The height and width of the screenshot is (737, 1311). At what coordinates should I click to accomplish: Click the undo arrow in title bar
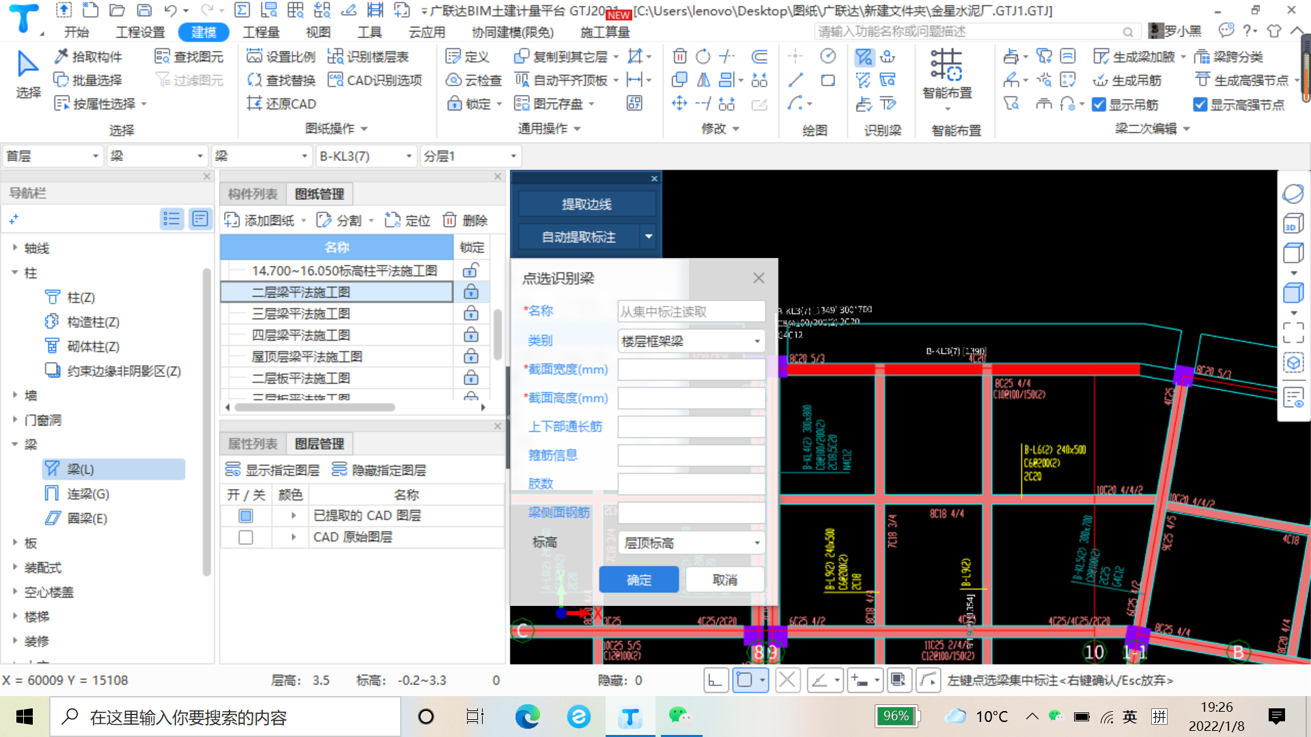tap(171, 10)
